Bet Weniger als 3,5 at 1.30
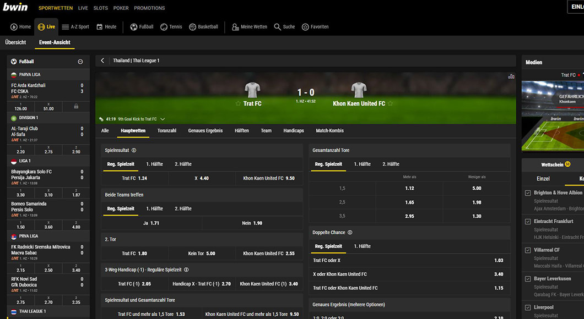The image size is (584, 319). pyautogui.click(x=477, y=216)
